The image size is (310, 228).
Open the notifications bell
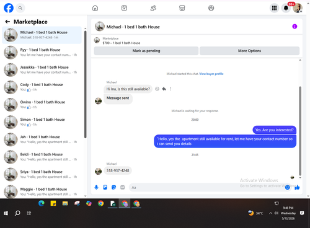pos(286,8)
